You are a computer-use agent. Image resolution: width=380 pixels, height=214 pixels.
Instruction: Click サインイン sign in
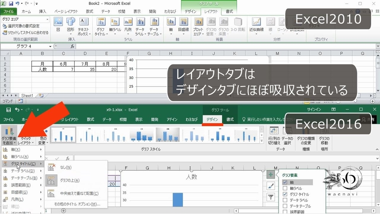[314, 109]
